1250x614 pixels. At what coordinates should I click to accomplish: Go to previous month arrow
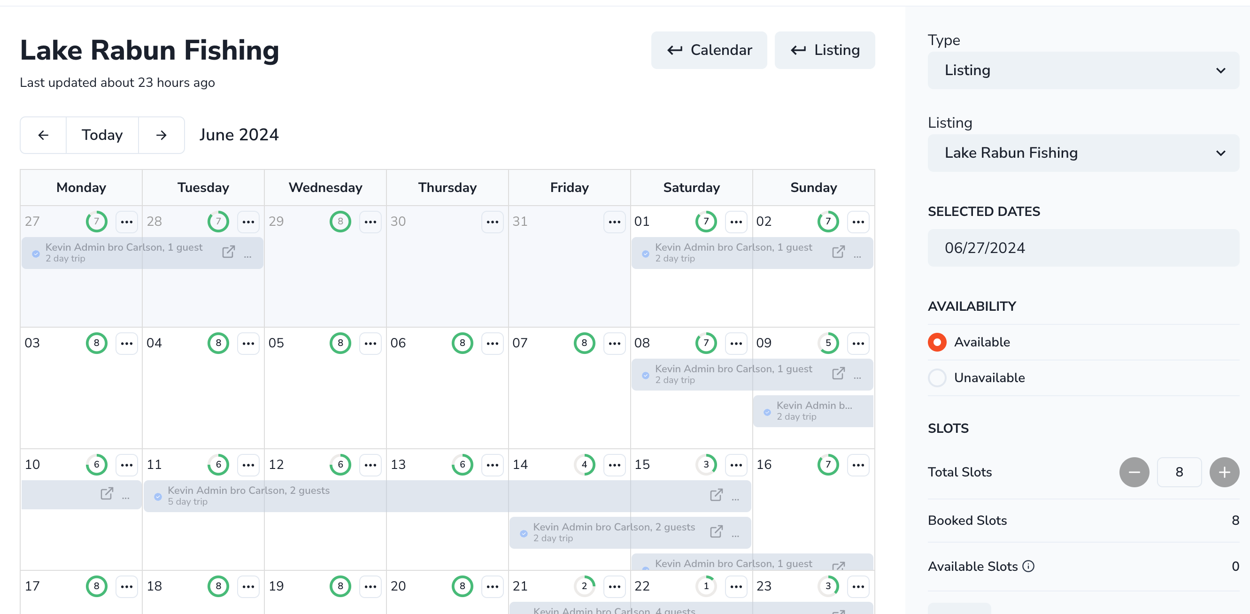(x=43, y=135)
